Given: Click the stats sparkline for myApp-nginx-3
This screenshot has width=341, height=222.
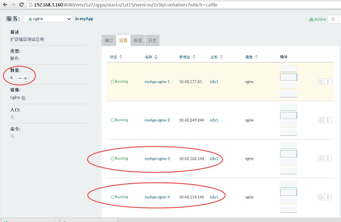Looking at the screenshot, I should pos(288,159).
